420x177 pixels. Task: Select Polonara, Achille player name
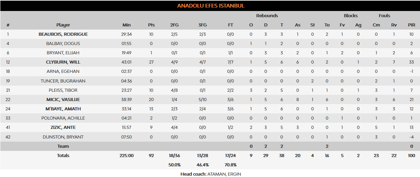click(x=63, y=118)
